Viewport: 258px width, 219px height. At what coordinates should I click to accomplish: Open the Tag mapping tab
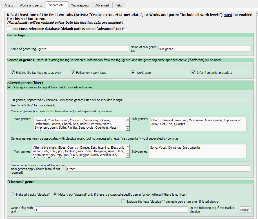80,5
